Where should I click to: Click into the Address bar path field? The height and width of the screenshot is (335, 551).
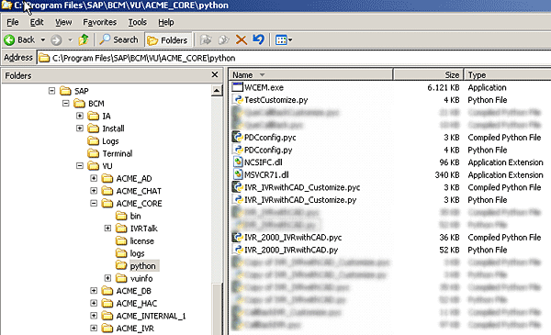point(295,58)
